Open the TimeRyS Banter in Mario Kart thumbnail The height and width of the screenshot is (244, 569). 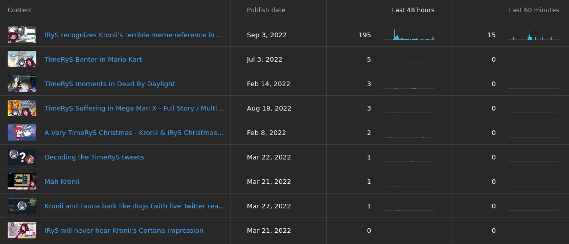click(22, 59)
